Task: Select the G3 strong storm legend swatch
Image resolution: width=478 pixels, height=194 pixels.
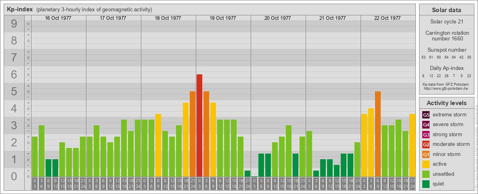Action: [426, 135]
